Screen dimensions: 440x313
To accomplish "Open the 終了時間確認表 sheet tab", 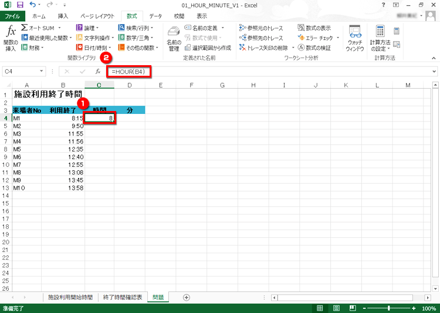I will tap(123, 297).
